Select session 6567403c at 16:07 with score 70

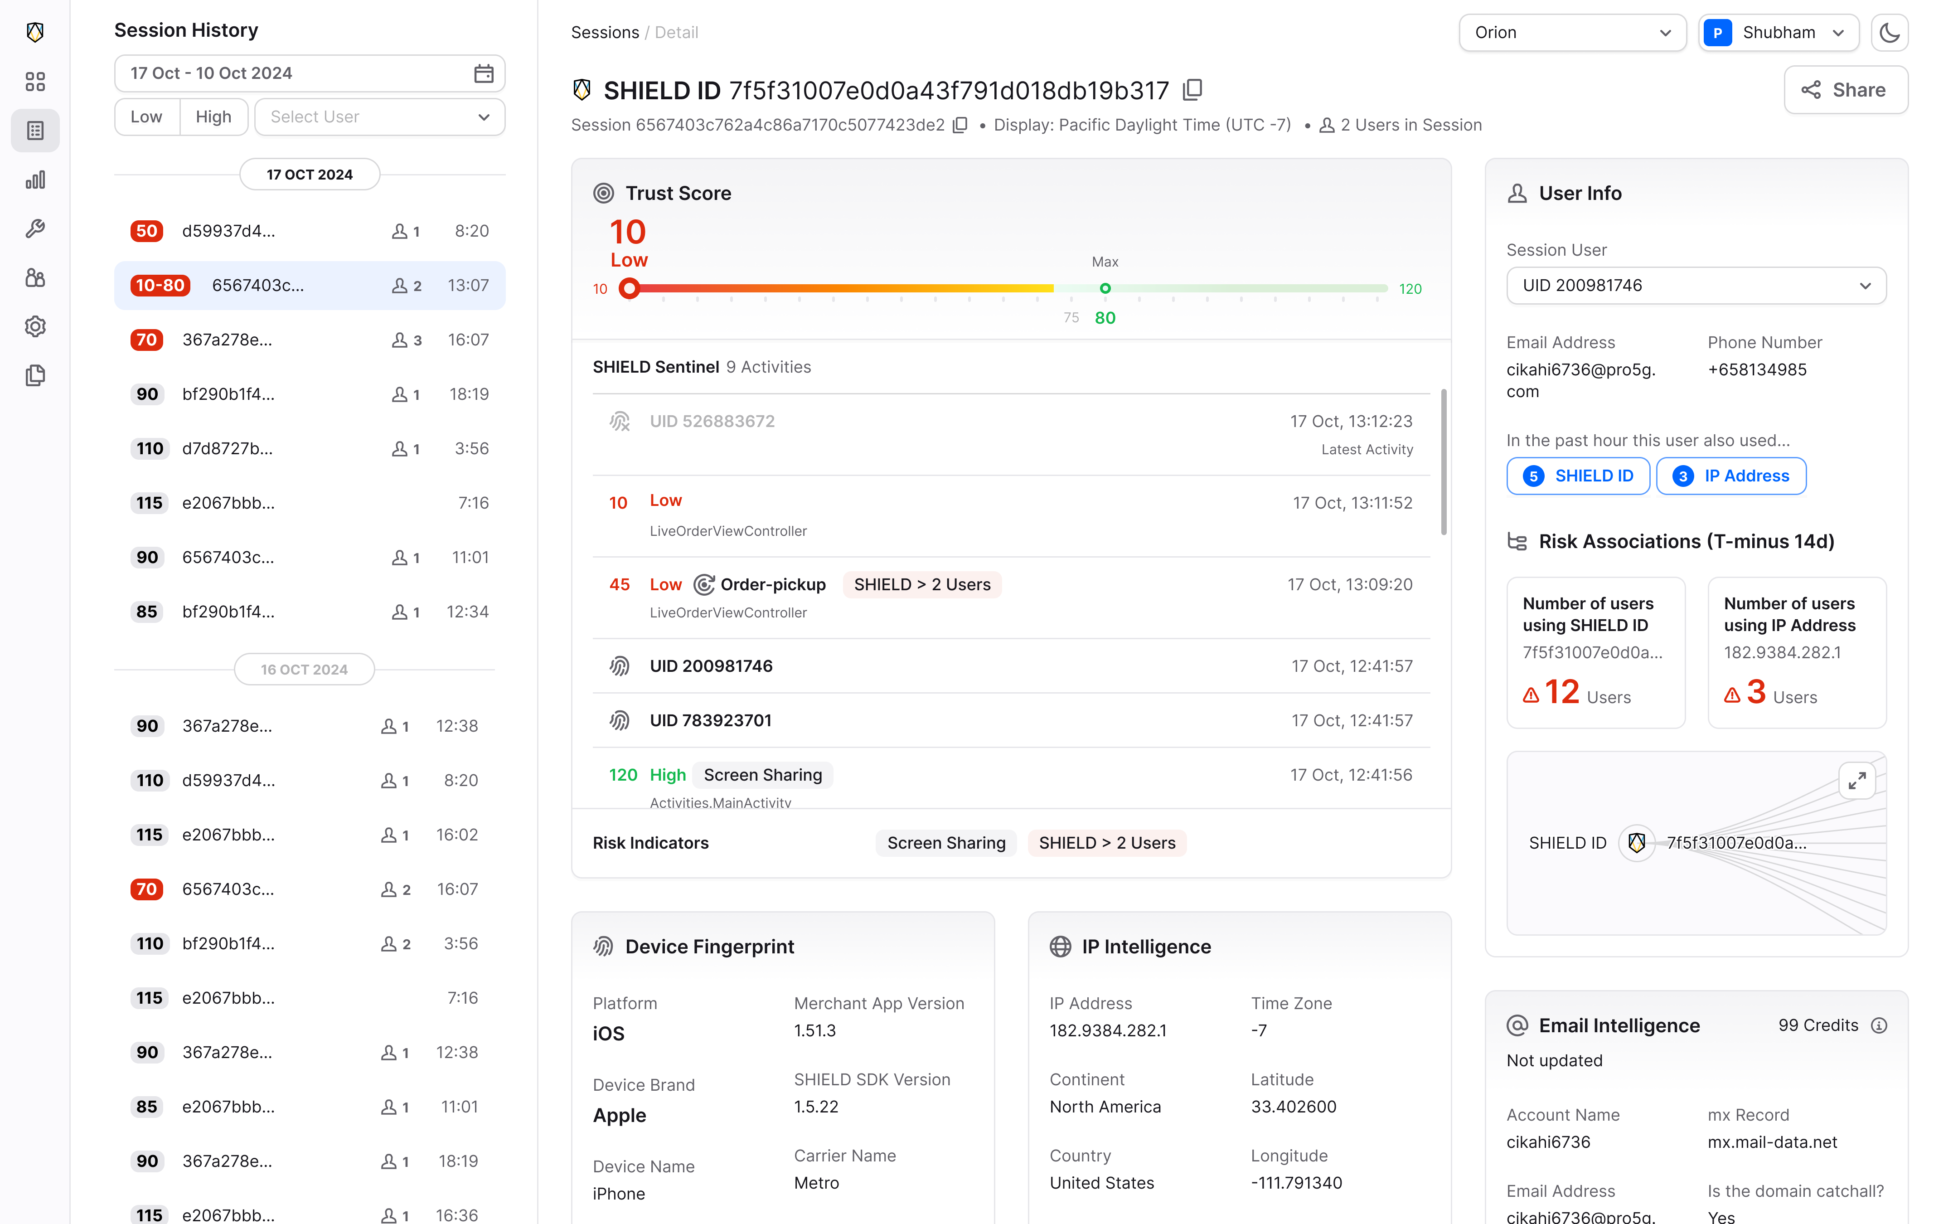[304, 889]
